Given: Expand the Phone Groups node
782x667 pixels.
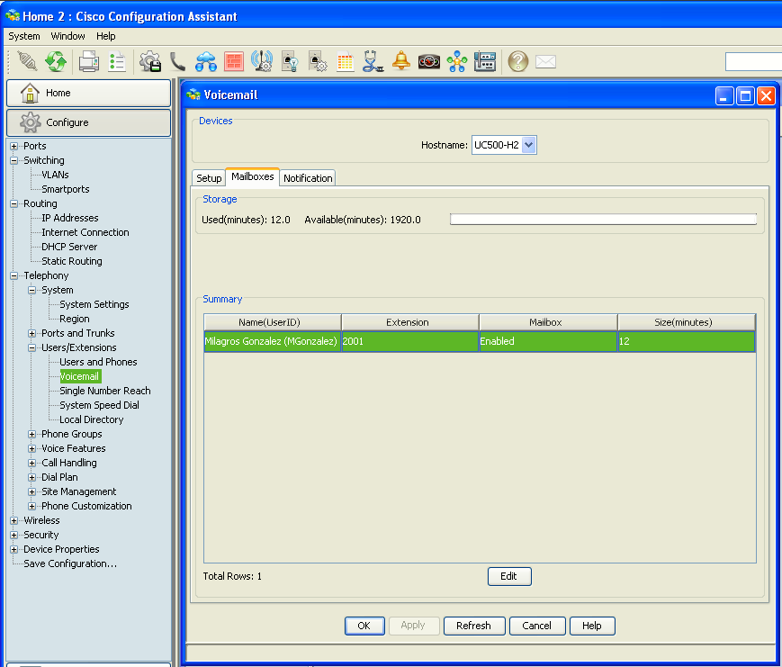Looking at the screenshot, I should point(31,434).
